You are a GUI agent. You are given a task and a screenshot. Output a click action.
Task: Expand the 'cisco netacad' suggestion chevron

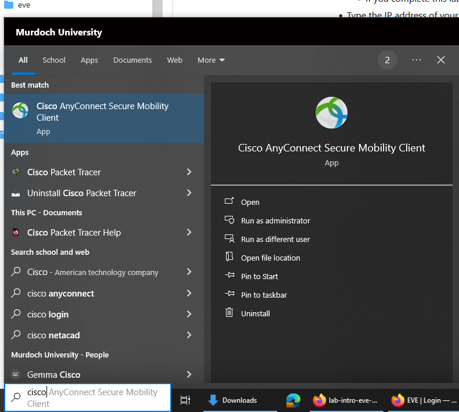pyautogui.click(x=189, y=335)
